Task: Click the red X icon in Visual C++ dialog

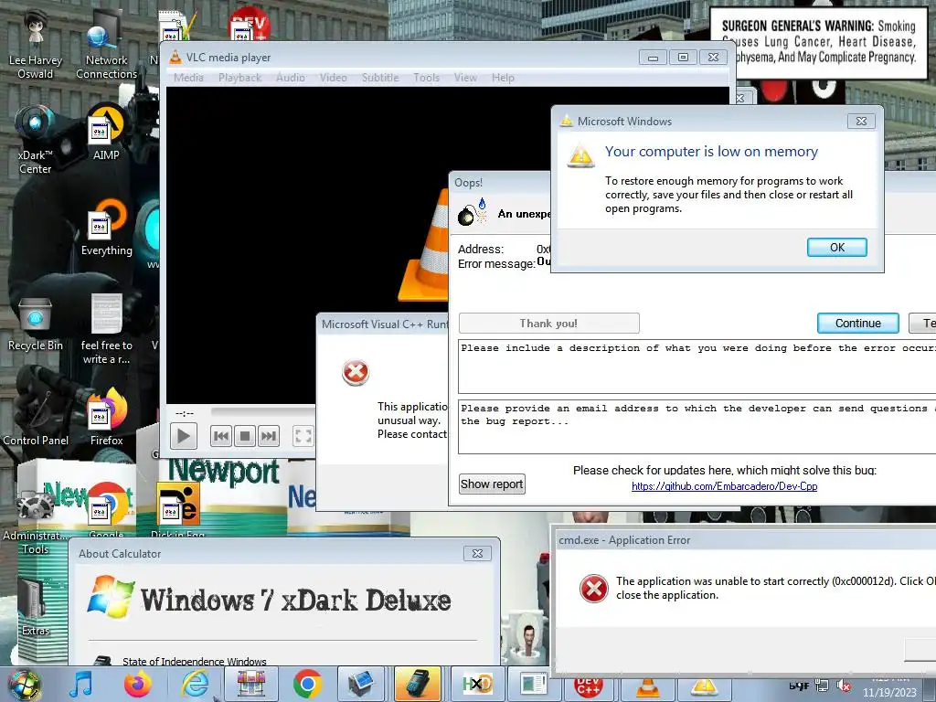Action: coord(356,373)
